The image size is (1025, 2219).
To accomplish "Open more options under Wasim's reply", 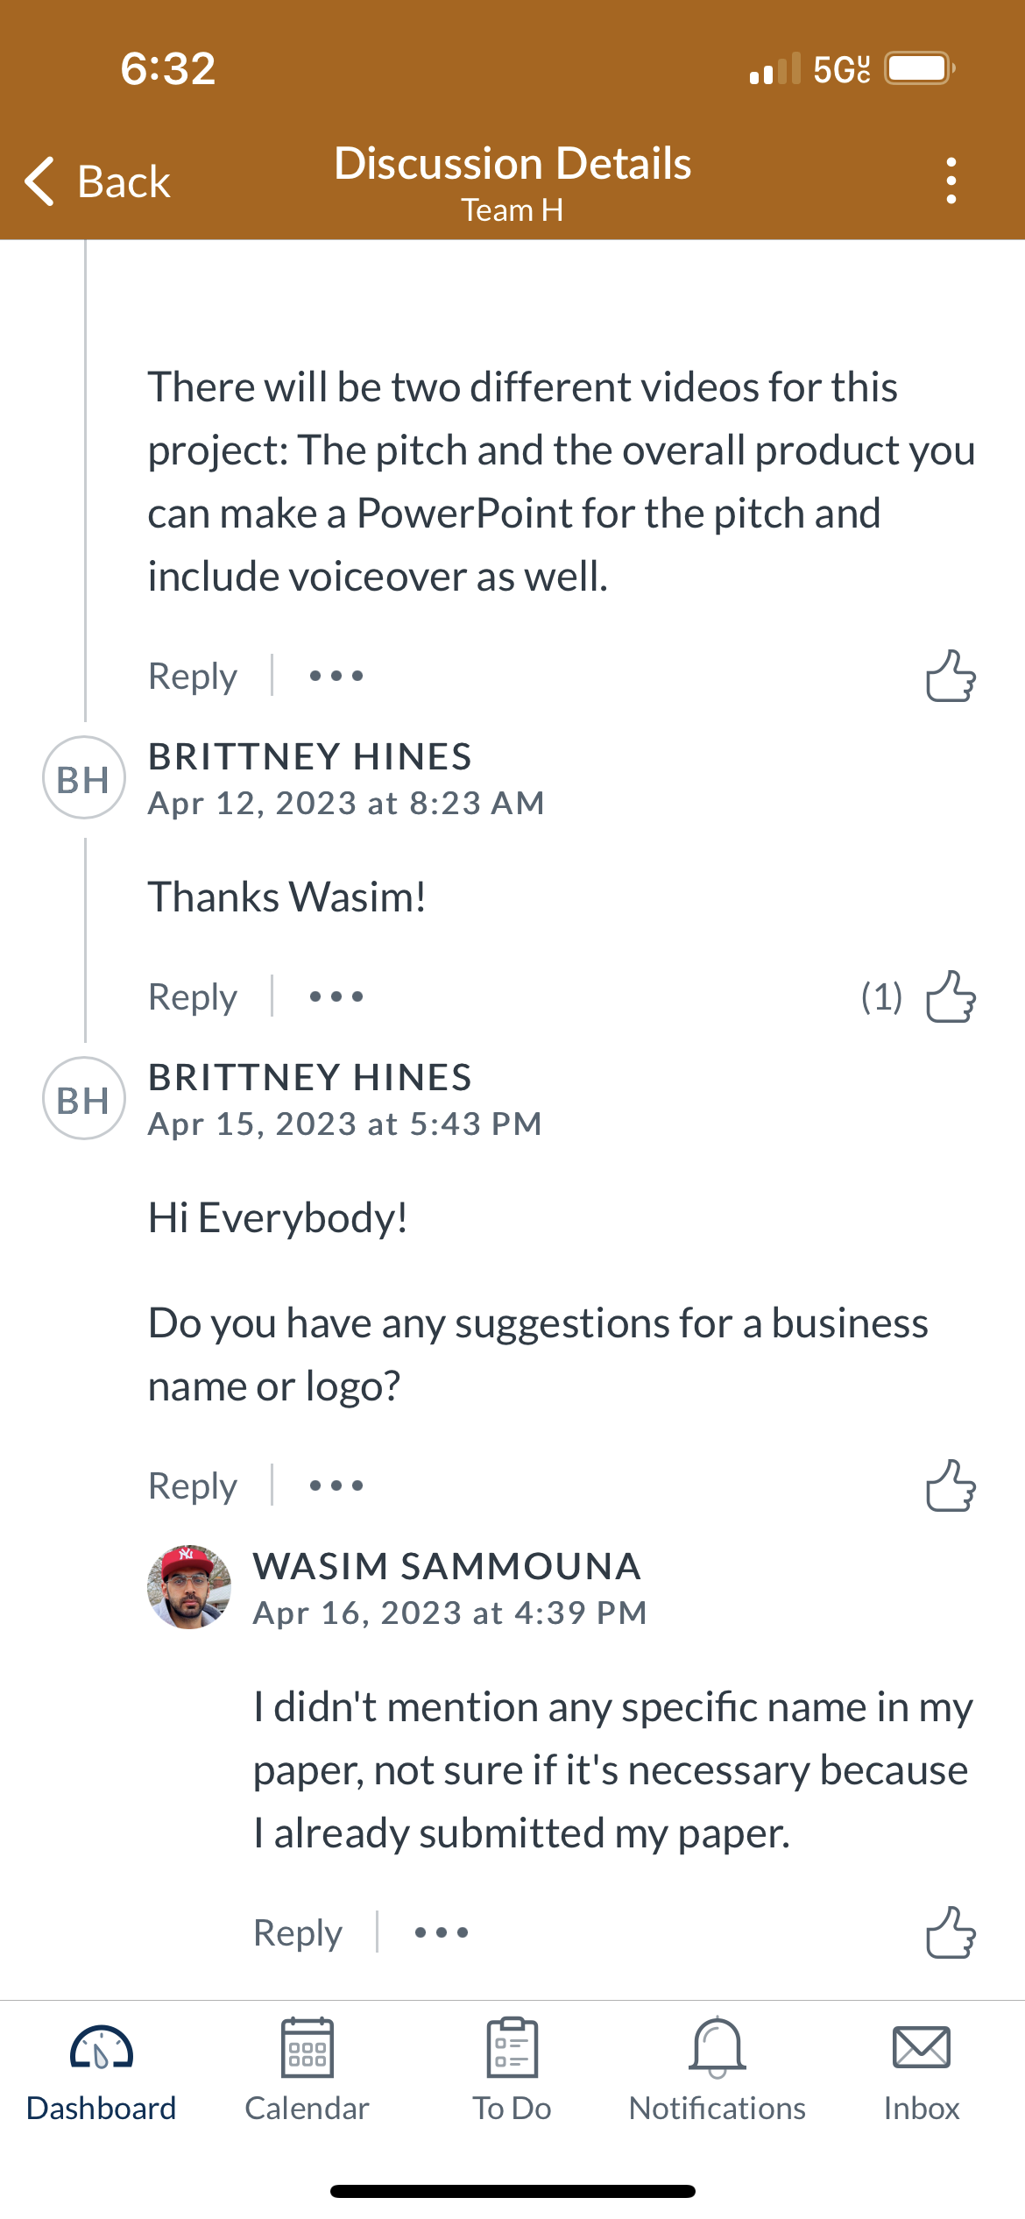I will (442, 1932).
